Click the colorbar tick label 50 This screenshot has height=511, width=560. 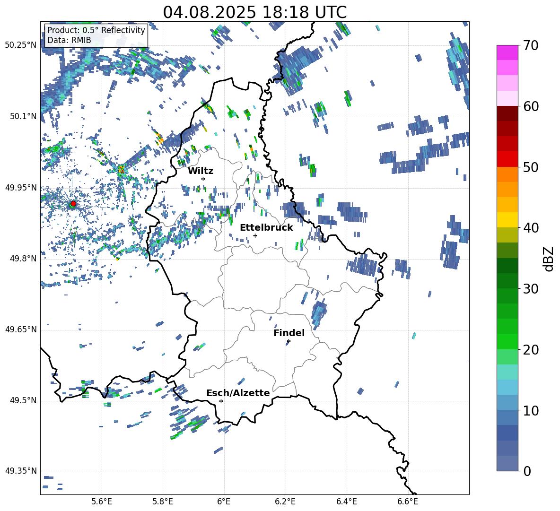click(x=531, y=167)
